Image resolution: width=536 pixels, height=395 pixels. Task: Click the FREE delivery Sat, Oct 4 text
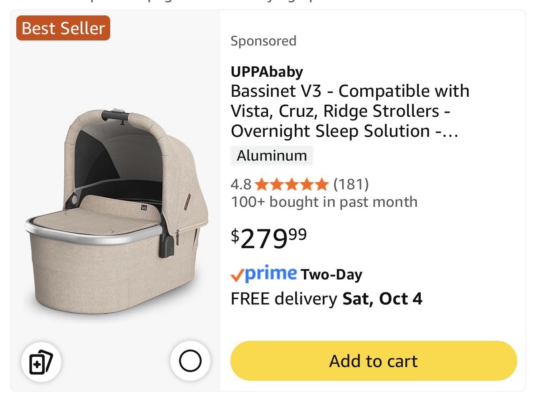[326, 298]
